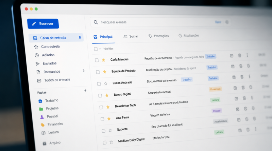The height and width of the screenshot is (151, 272).
Task: Switch to the Principal tab
Action: (x=103, y=37)
